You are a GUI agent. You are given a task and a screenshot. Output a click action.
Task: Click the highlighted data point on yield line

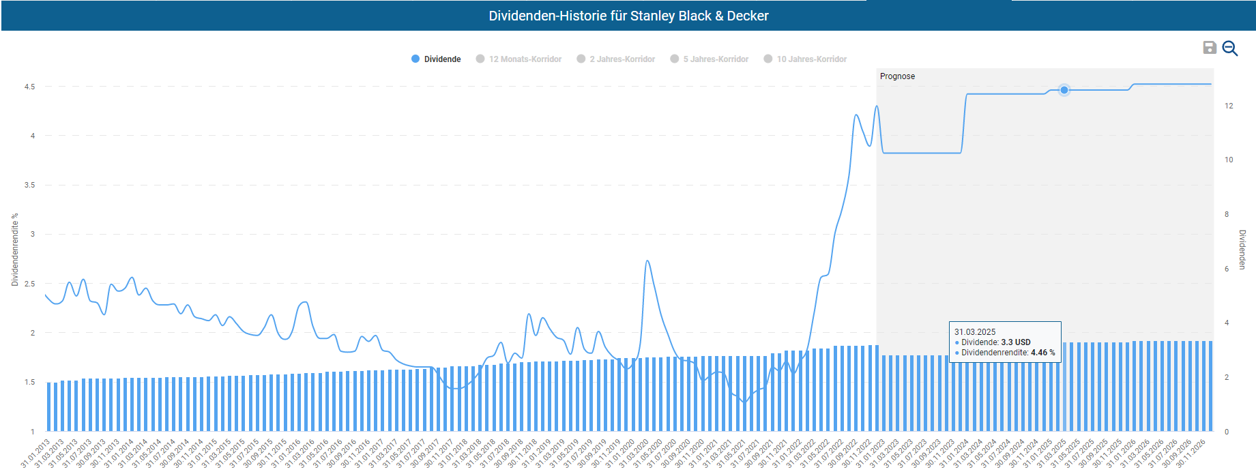pyautogui.click(x=1064, y=90)
